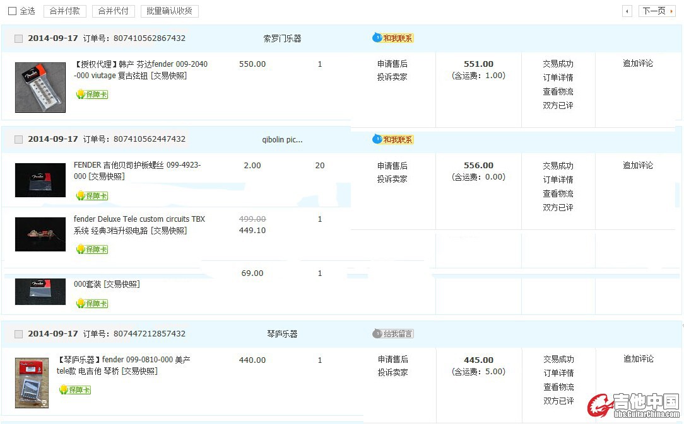Image resolution: width=684 pixels, height=424 pixels.
Task: Open product title 芬达fender 009-2040 复古弦钮
Action: coord(141,70)
